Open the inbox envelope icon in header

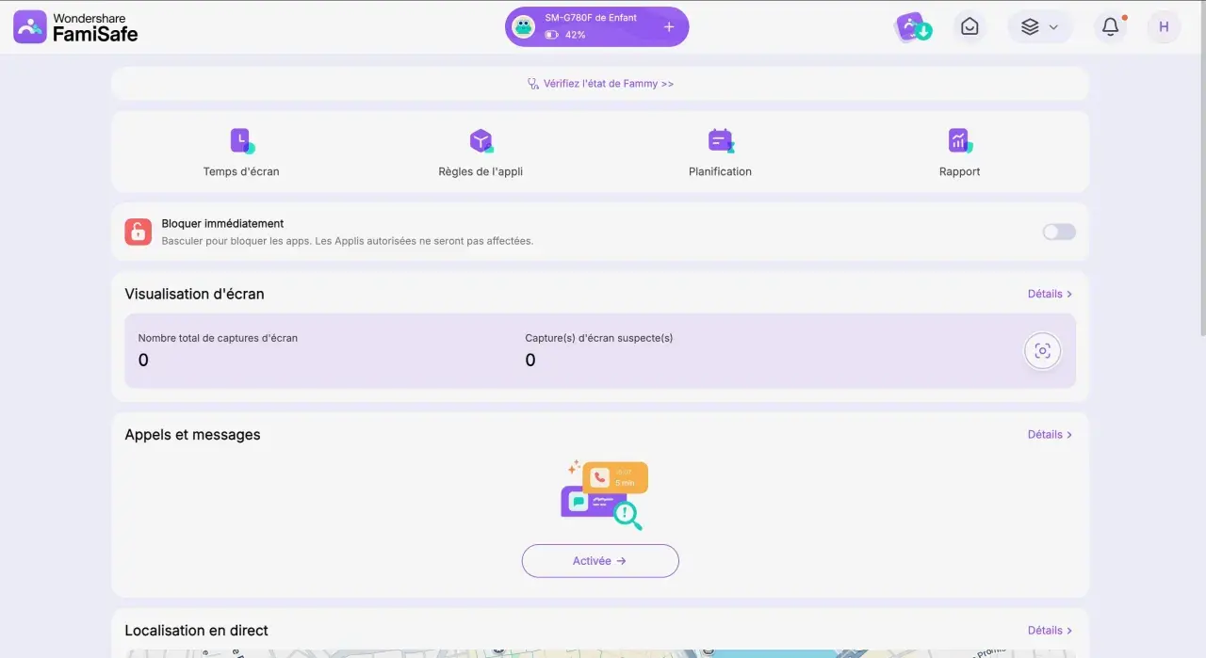[x=970, y=27]
